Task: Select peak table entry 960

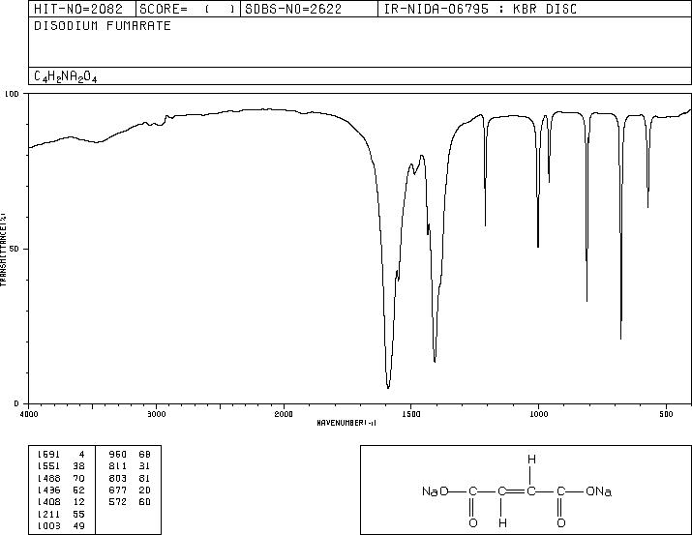Action: pyautogui.click(x=118, y=455)
